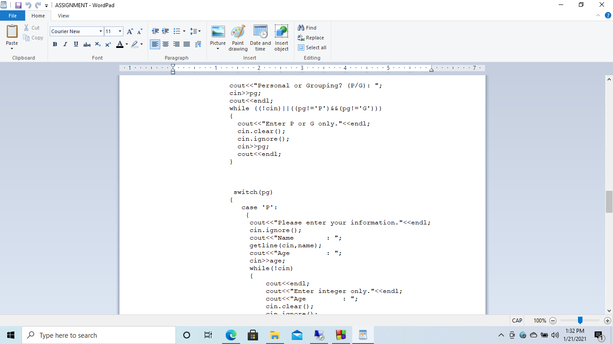
Task: Toggle italic formatting
Action: 65,44
